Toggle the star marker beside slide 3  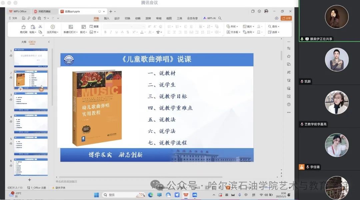11,100
